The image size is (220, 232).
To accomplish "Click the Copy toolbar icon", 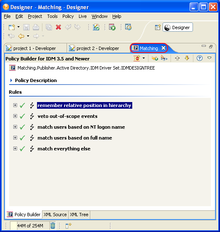I will (x=49, y=27).
